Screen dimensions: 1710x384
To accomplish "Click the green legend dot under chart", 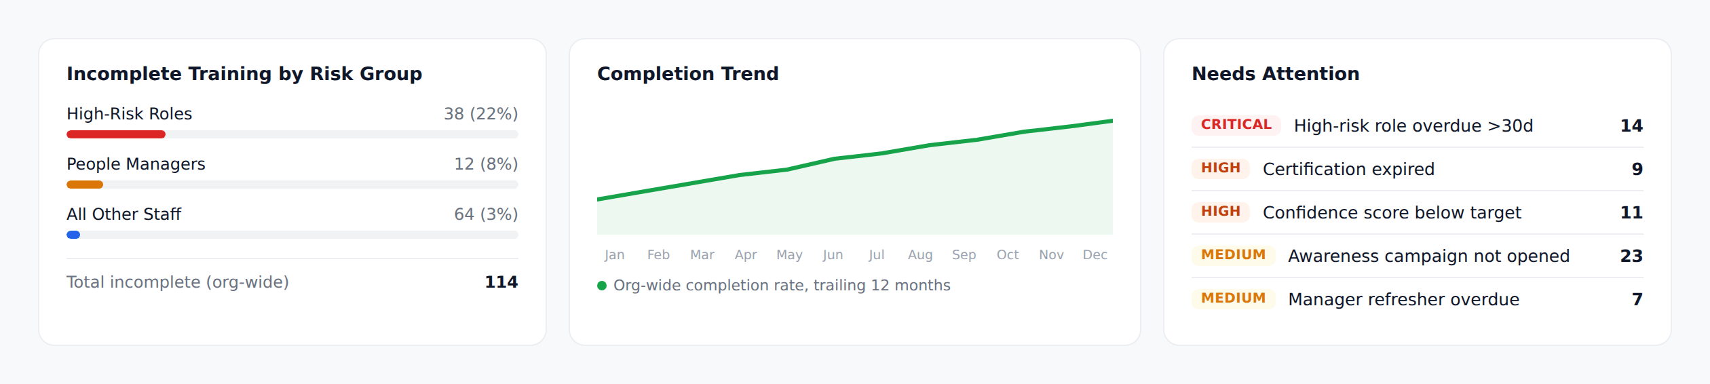I will pyautogui.click(x=601, y=286).
